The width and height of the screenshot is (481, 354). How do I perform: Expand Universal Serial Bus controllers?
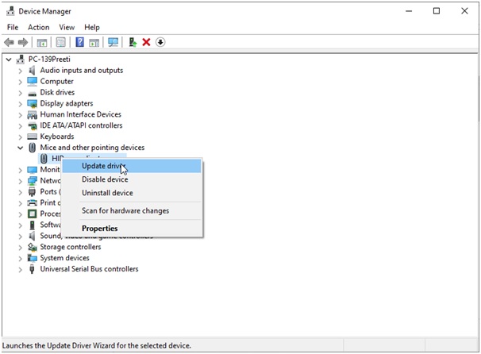(21, 269)
